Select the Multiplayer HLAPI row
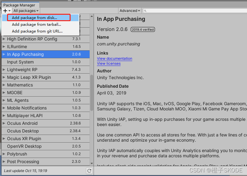The width and height of the screenshot is (247, 176). [45, 116]
